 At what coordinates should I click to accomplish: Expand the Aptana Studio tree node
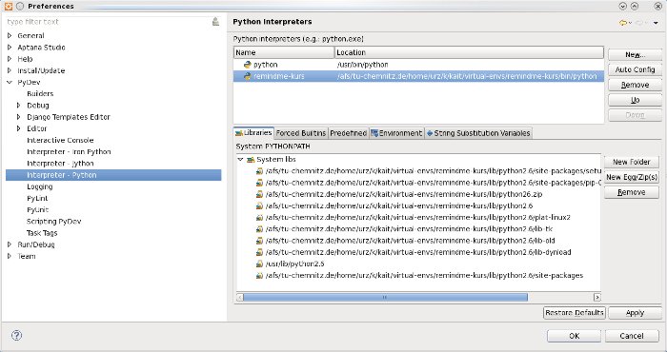pyautogui.click(x=10, y=48)
